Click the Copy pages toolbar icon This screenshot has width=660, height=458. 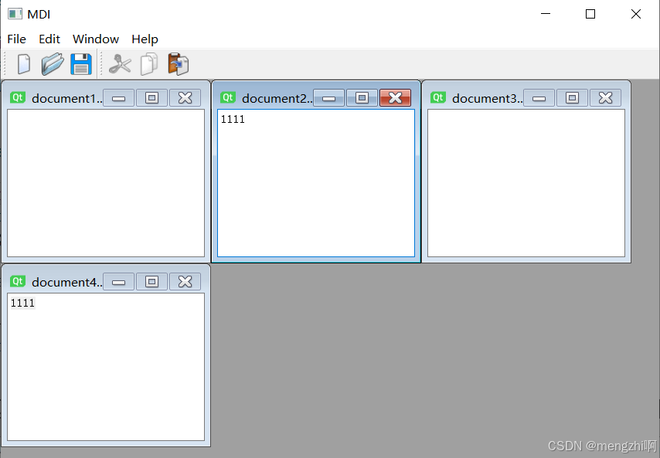(149, 64)
